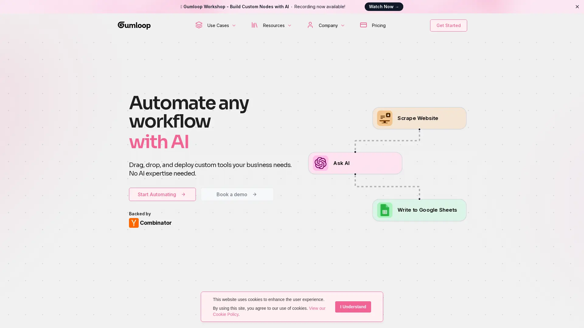Select the Scrape Website node icon
This screenshot has width=584, height=328.
384,118
